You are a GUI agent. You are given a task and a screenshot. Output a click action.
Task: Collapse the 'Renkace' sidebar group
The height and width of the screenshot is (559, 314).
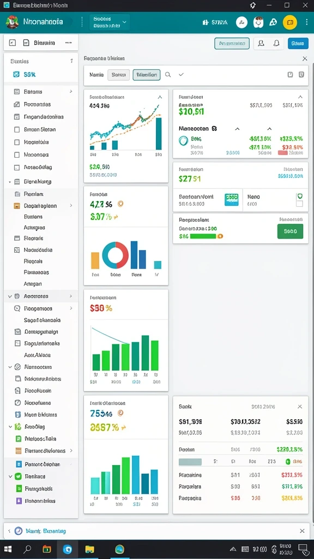[10, 476]
